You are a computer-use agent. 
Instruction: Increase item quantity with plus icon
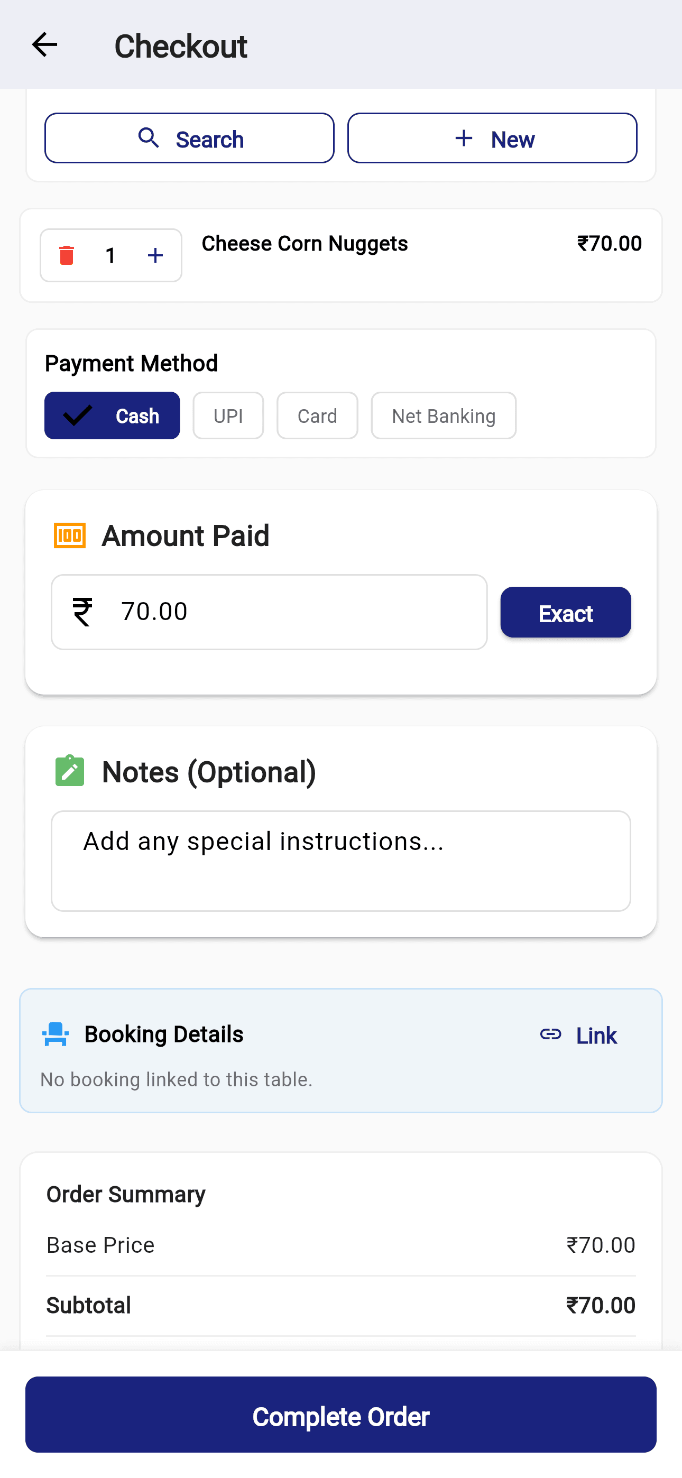[x=155, y=255]
